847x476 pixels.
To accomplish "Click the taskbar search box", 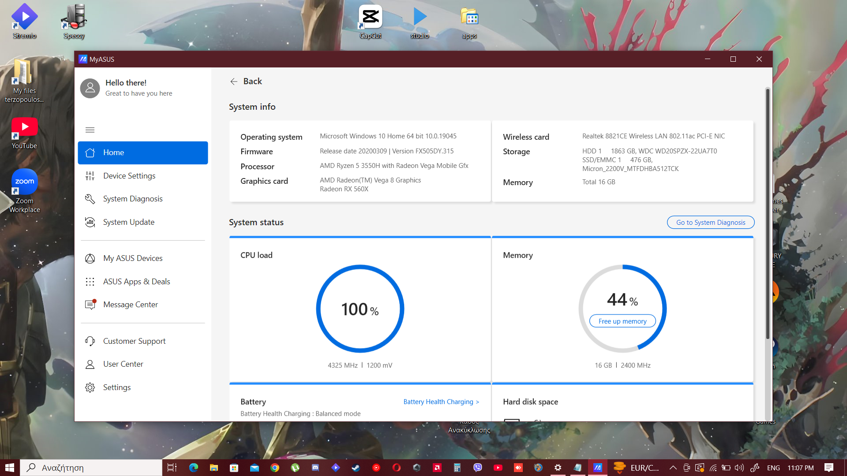I will coord(91,468).
